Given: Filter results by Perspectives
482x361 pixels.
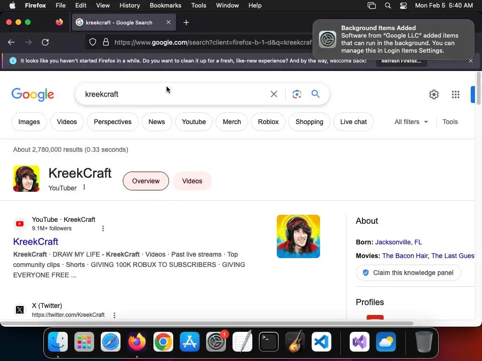Looking at the screenshot, I should 112,122.
